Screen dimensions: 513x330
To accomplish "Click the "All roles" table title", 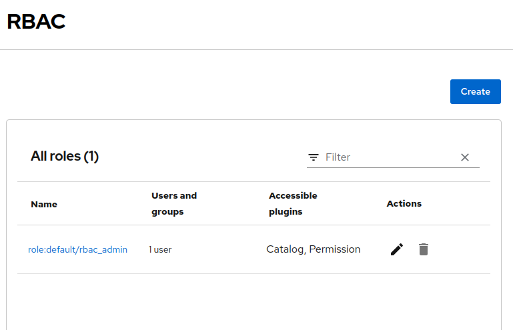I will coord(55,157).
